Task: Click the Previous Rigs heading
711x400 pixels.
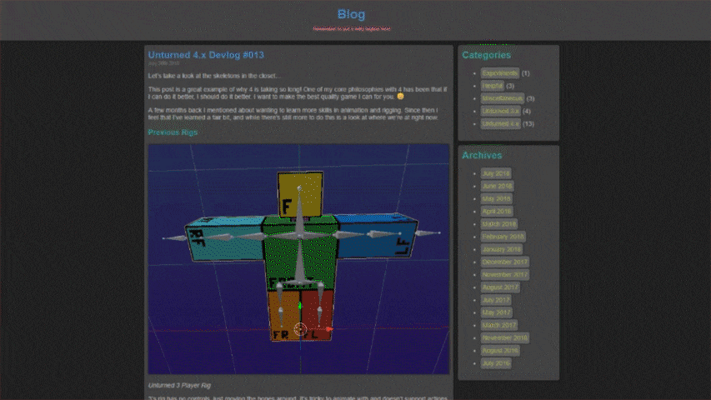Action: (173, 132)
